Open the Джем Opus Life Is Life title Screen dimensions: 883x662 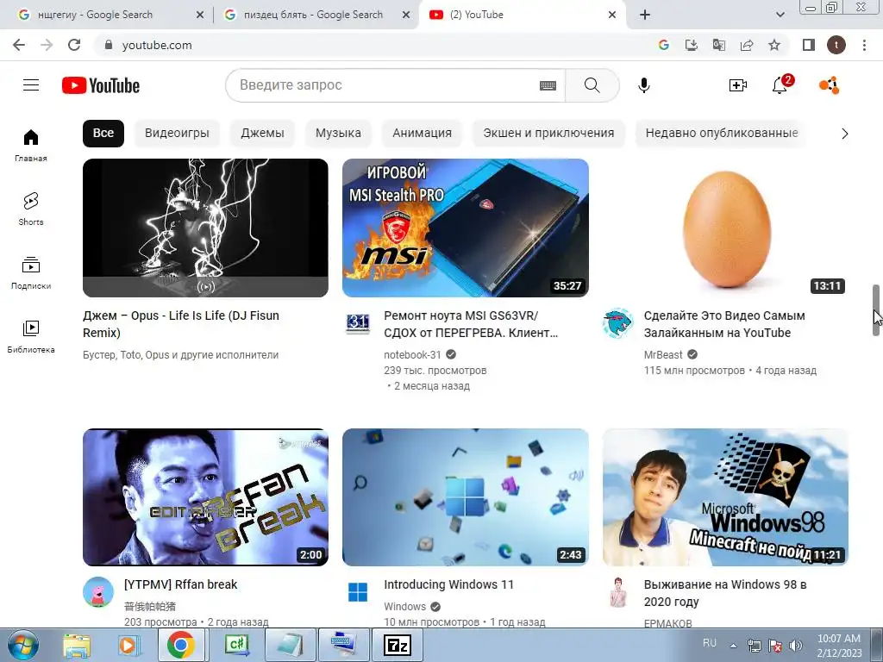click(x=181, y=324)
